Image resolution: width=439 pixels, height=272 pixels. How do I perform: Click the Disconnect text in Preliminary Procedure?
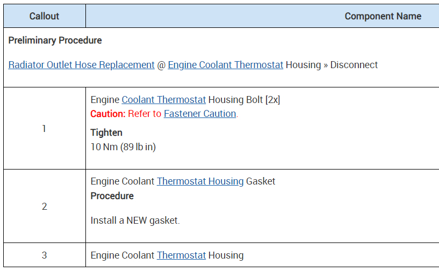(354, 65)
